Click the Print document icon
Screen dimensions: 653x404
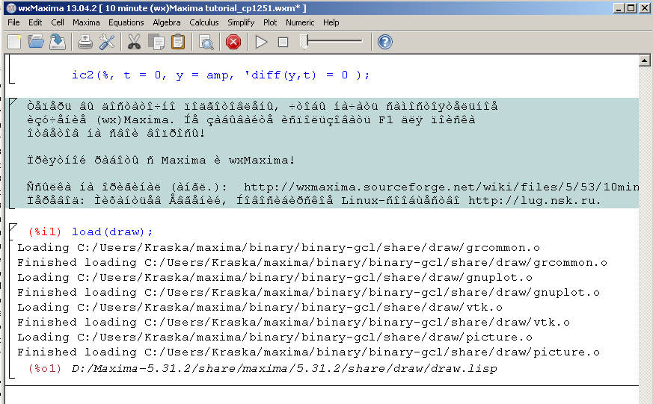point(85,42)
